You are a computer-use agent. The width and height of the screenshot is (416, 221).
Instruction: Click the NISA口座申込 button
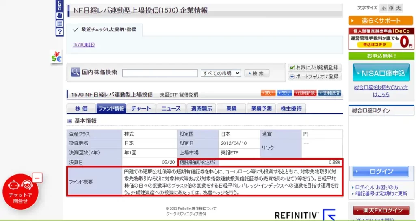tap(381, 72)
